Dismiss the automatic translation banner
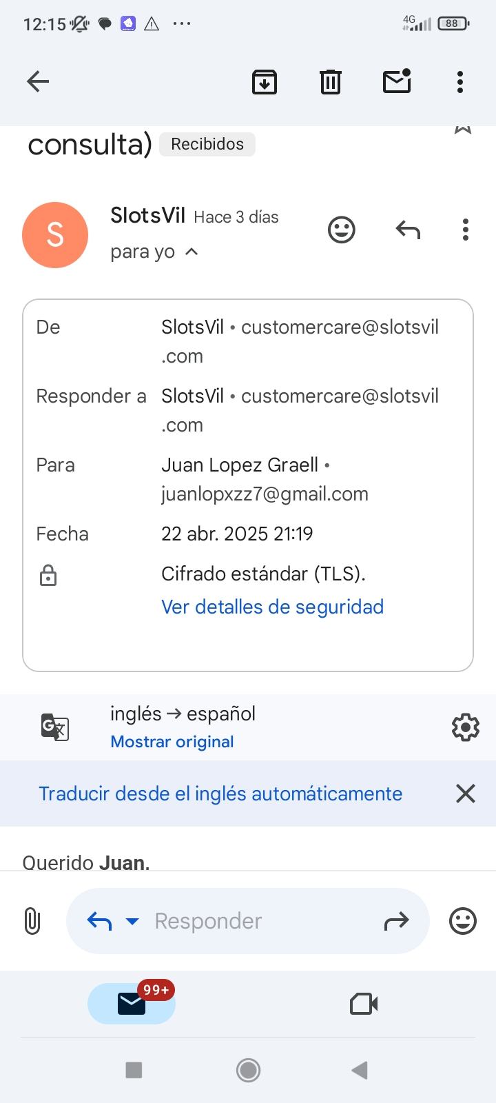Viewport: 496px width, 1103px height. point(466,793)
